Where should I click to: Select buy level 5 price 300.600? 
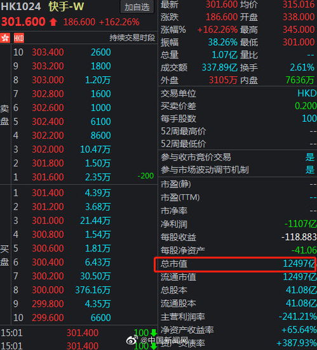pyautogui.click(x=48, y=248)
